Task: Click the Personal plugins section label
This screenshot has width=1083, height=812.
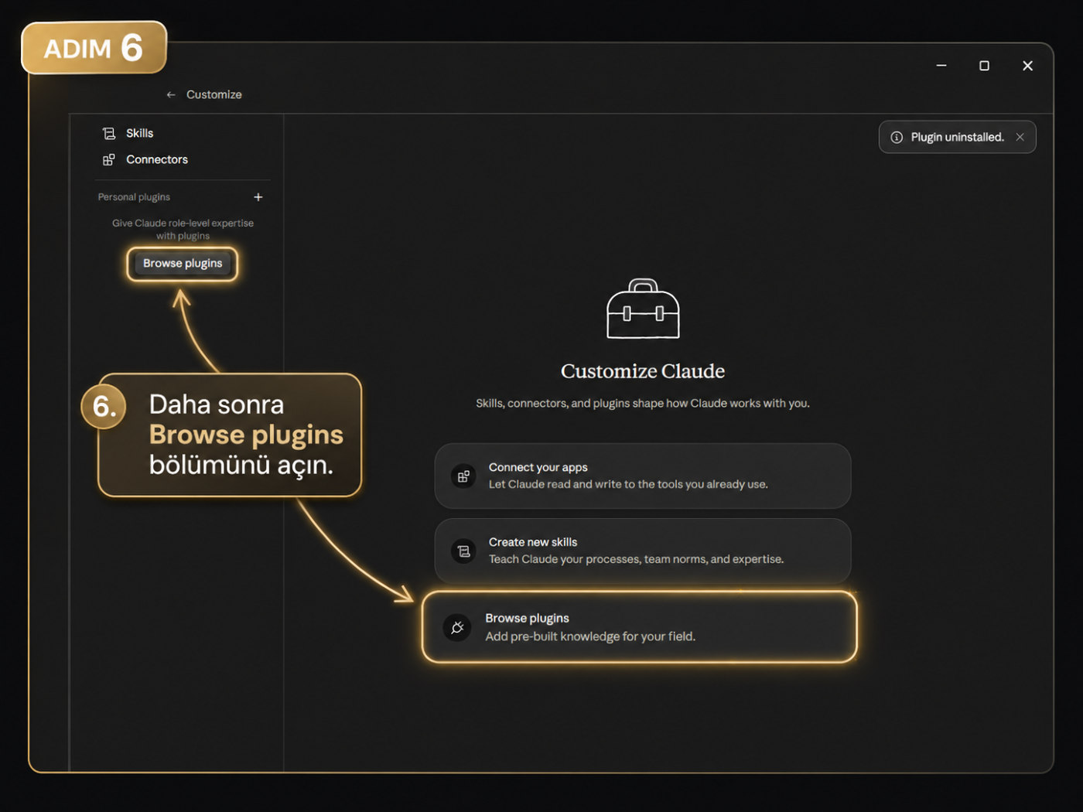Action: point(134,197)
